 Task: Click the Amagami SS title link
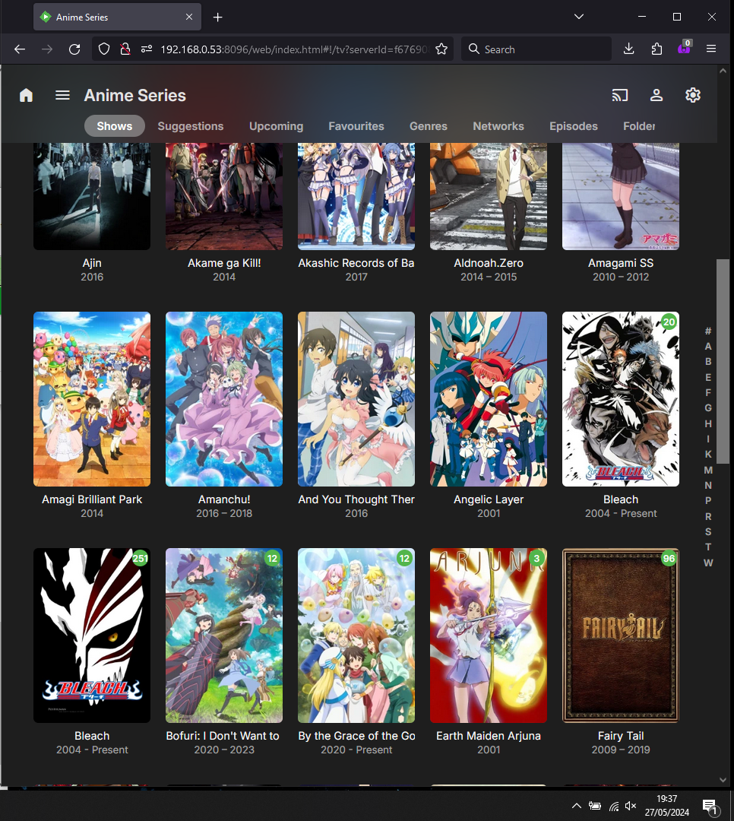[621, 263]
